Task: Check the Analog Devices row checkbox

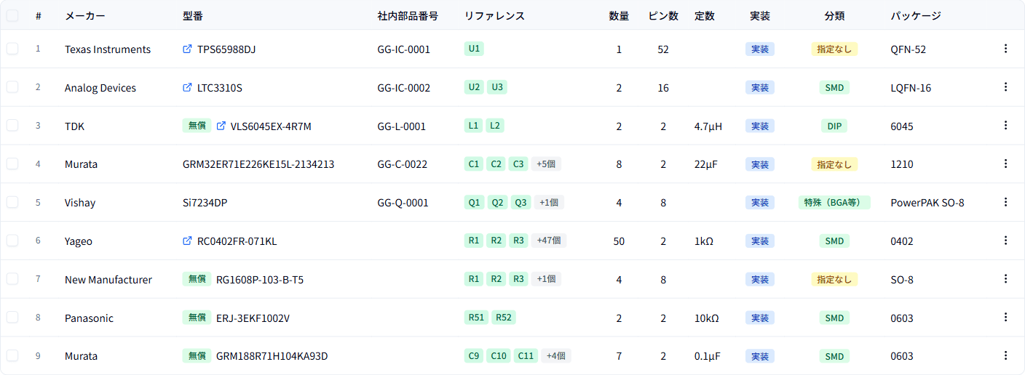Action: pos(12,87)
